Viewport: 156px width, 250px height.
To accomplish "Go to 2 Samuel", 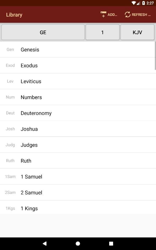I will pos(31,192).
